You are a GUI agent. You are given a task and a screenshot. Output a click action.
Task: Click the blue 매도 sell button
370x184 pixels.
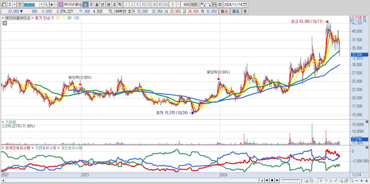236,11
